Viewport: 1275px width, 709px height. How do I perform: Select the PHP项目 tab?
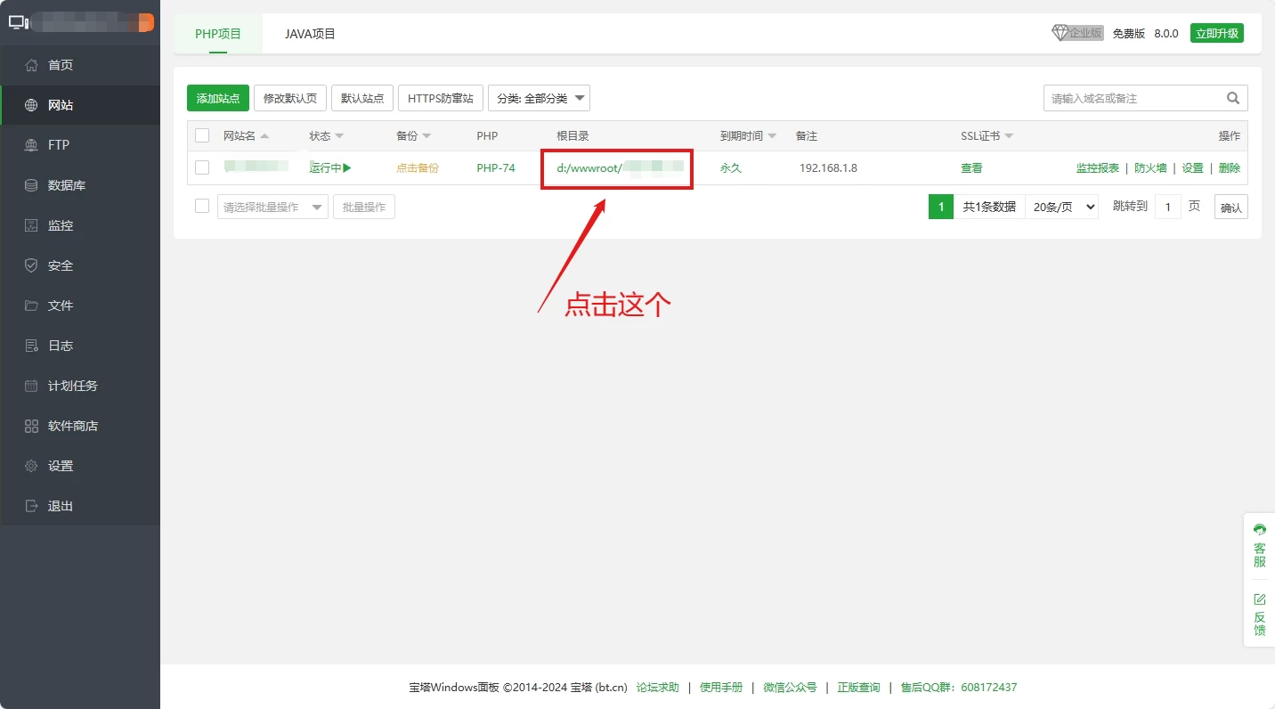[218, 34]
